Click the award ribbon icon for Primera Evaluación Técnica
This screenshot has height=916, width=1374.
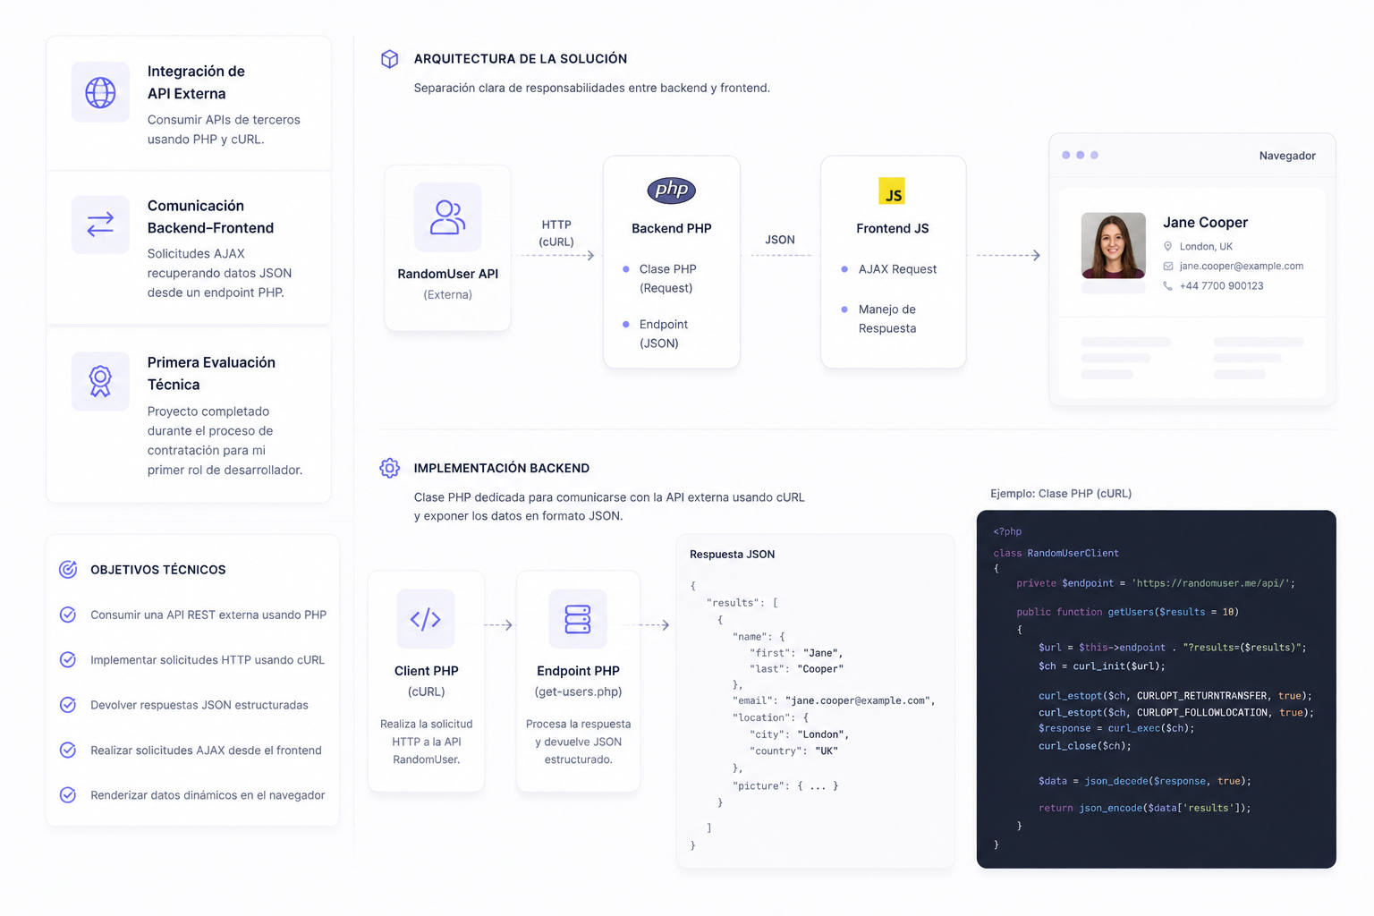point(100,381)
